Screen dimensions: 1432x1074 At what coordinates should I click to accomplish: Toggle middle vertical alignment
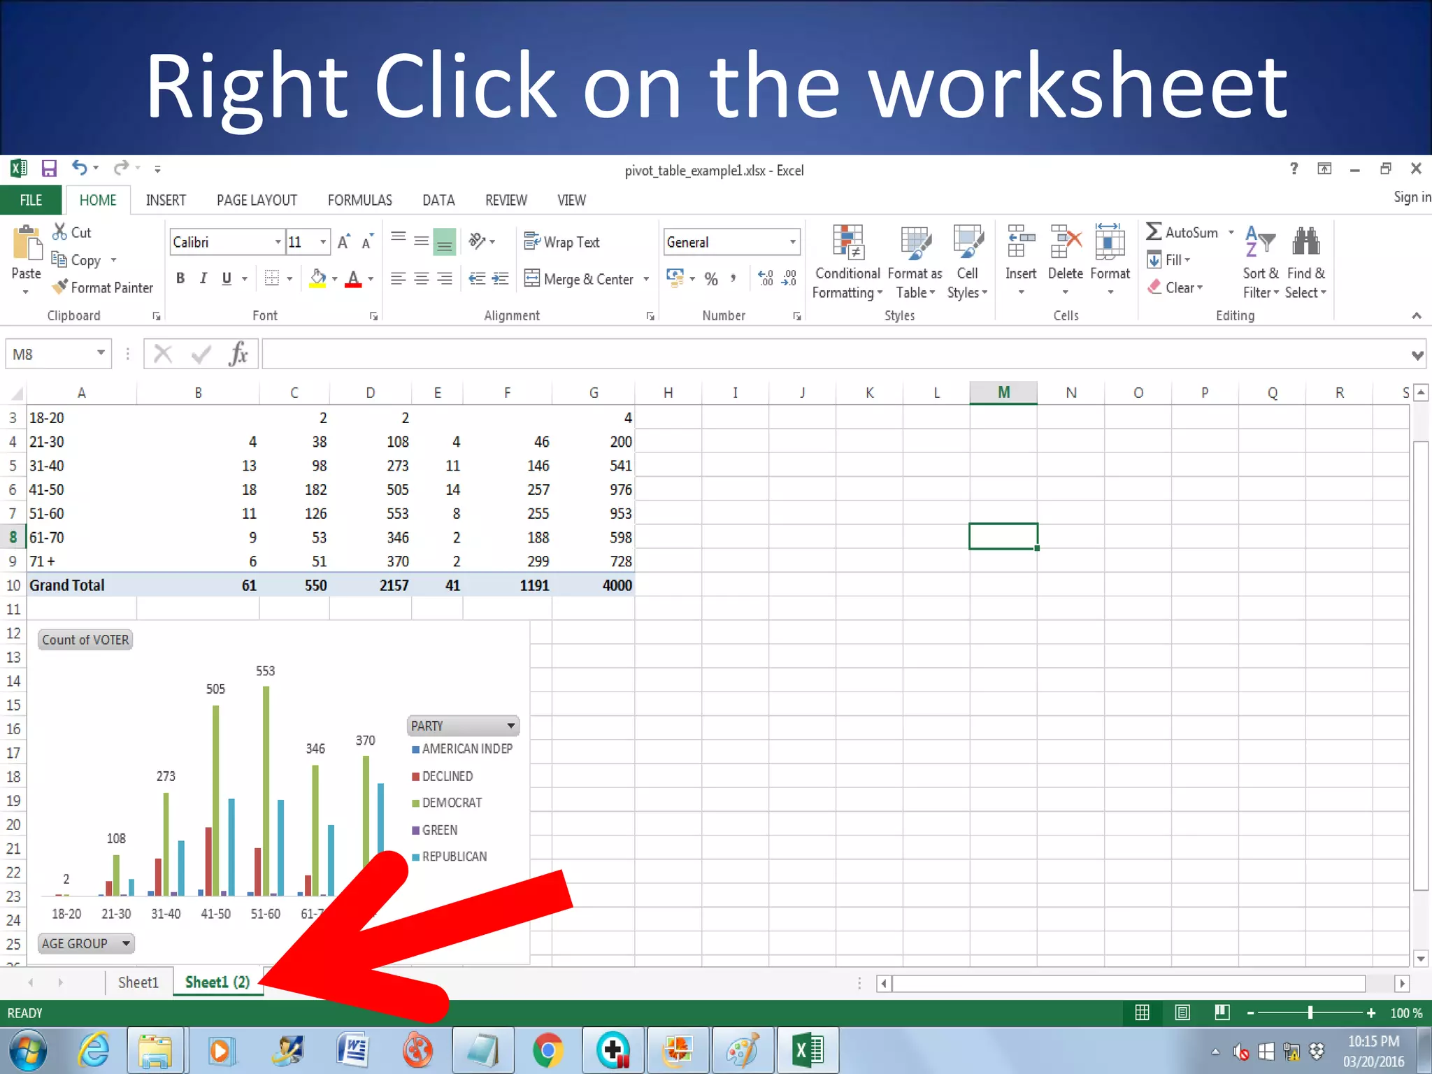421,241
